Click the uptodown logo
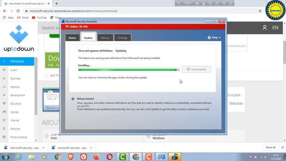Image resolution: width=286 pixels, height=161 pixels. [x=19, y=38]
